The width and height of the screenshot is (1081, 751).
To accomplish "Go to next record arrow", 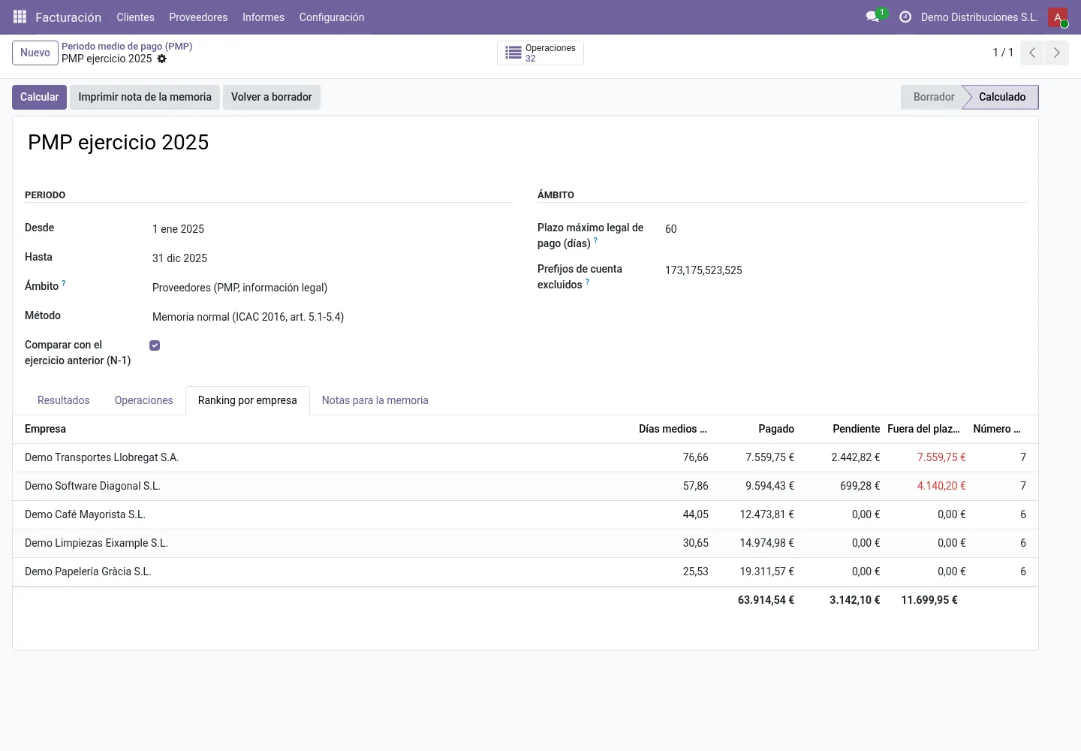I will tap(1056, 53).
